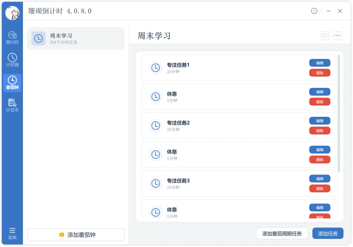
Task: Click the 专注任务2 title text
Action: coord(178,123)
